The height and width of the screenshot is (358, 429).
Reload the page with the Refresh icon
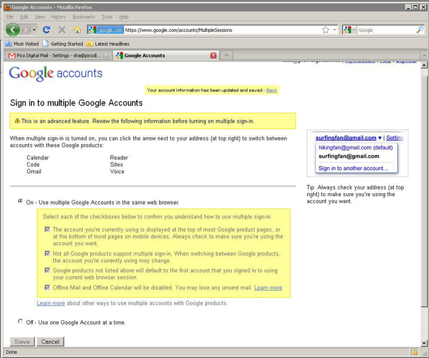47,29
